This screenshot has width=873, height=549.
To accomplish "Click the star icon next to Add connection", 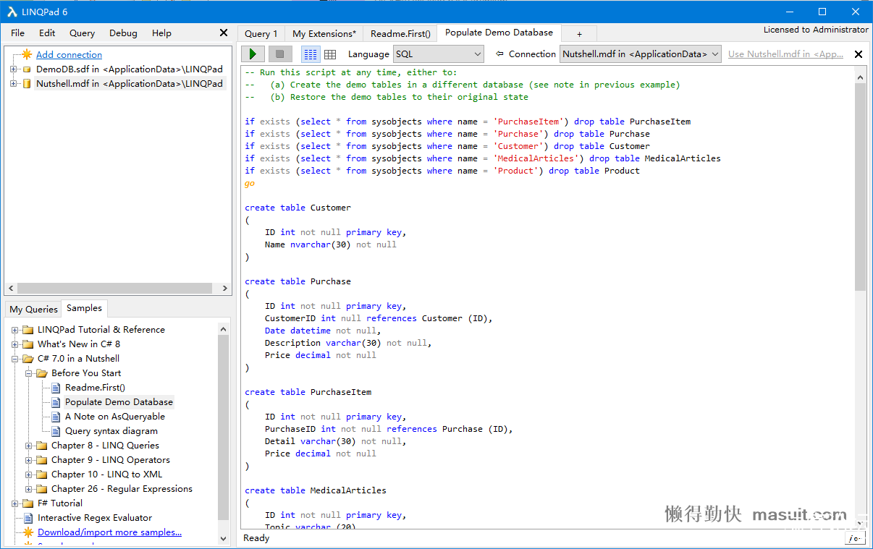I will click(27, 54).
